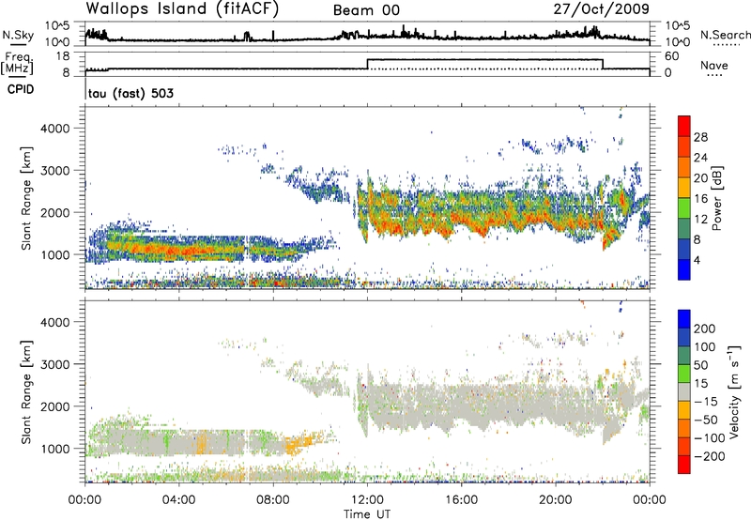Image resolution: width=751 pixels, height=520 pixels.
Task: Pick the Velocity colorbar segment between -15 and -50
Action: pos(684,410)
